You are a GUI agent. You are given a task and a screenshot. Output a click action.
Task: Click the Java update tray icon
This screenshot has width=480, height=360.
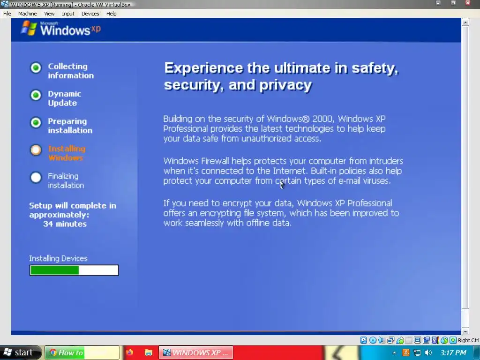405,352
